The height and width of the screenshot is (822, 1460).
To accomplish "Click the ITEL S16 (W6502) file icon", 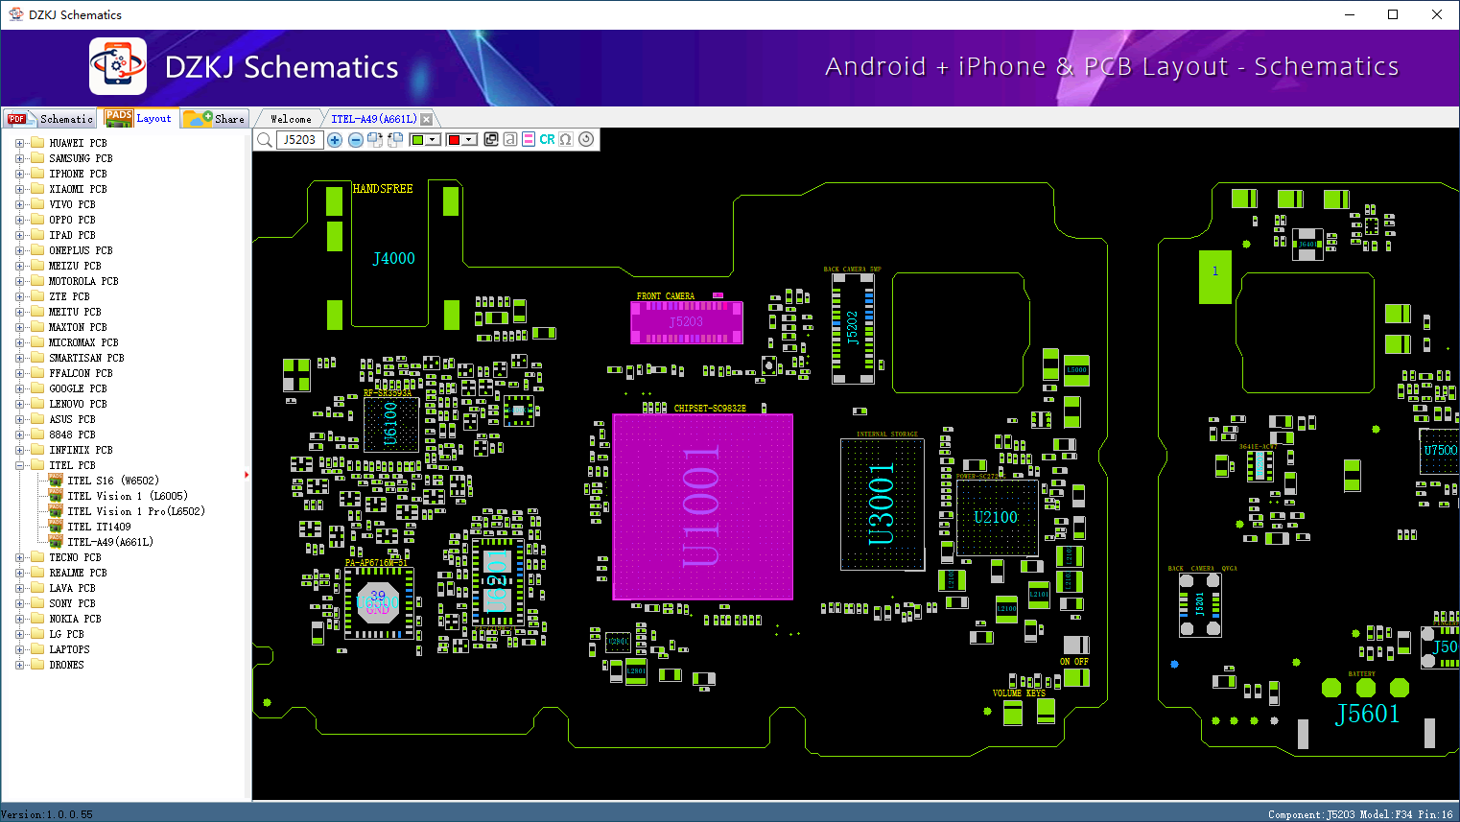I will tap(56, 481).
